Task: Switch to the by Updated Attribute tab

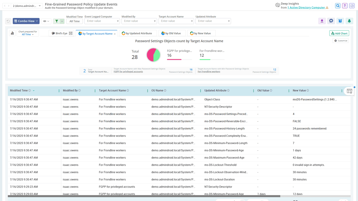Action: click(x=137, y=33)
